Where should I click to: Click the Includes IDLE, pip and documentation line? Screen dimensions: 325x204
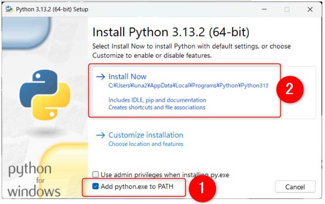pos(157,100)
